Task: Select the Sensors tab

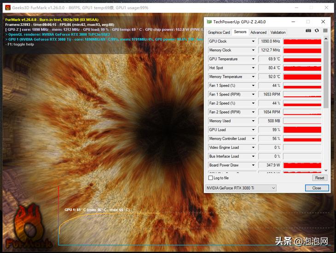Action: click(x=240, y=32)
